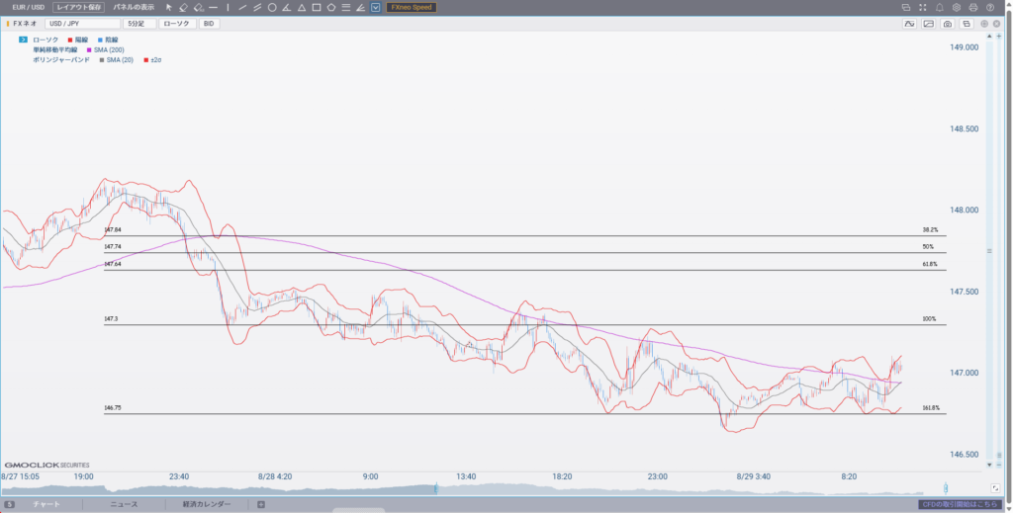Click the duplicate chart panel icon
1013x513 pixels.
pyautogui.click(x=966, y=24)
